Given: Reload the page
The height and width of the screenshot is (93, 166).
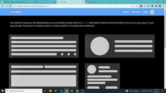Looking at the screenshot, I should pos(10,6).
